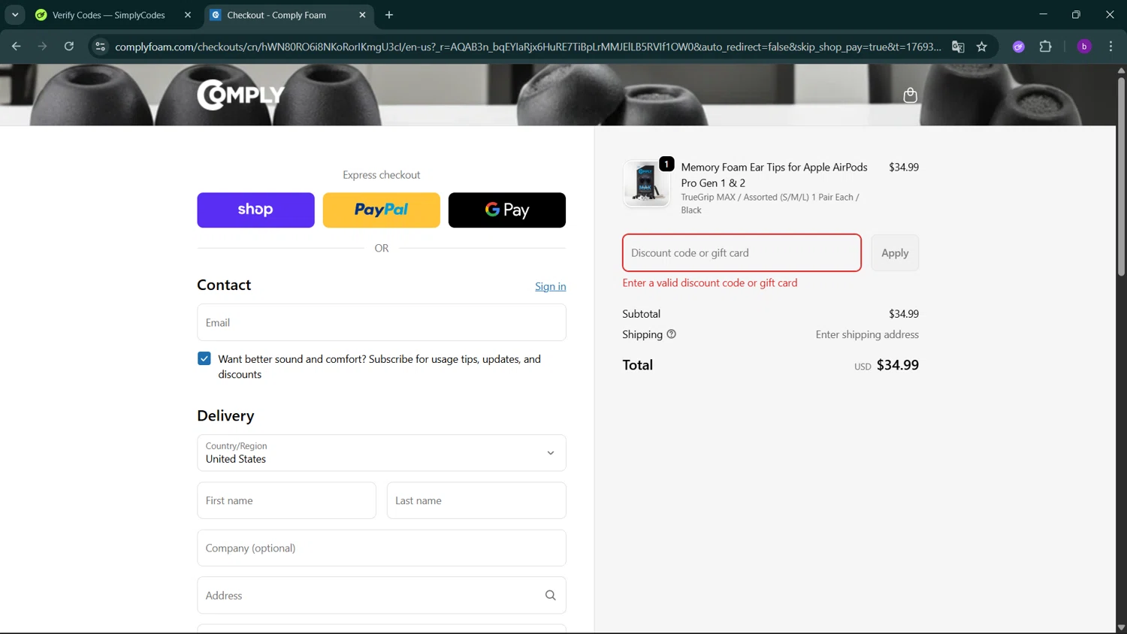
Task: Click the shipping help question mark icon
Action: (671, 334)
